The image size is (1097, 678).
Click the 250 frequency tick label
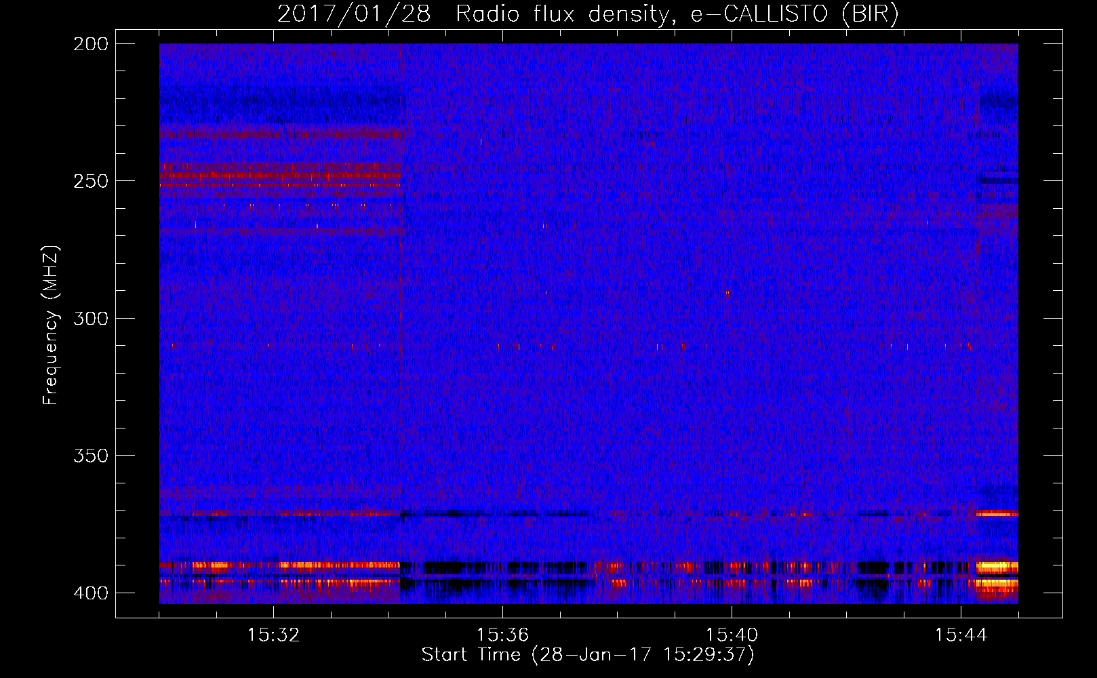coord(91,181)
